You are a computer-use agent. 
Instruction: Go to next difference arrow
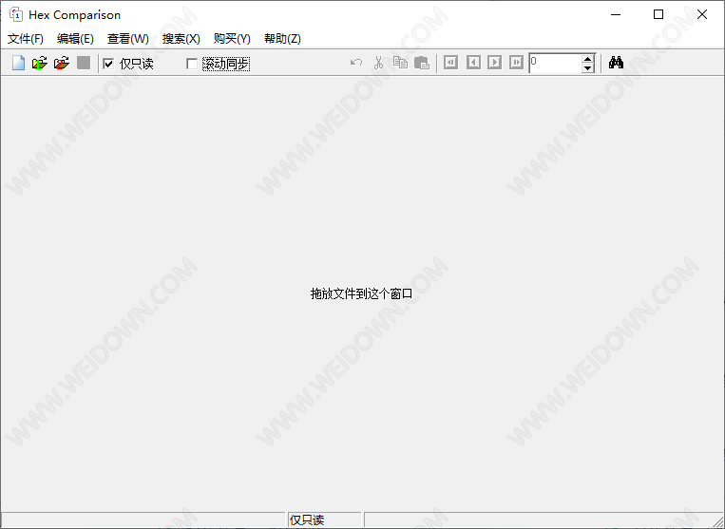[495, 63]
